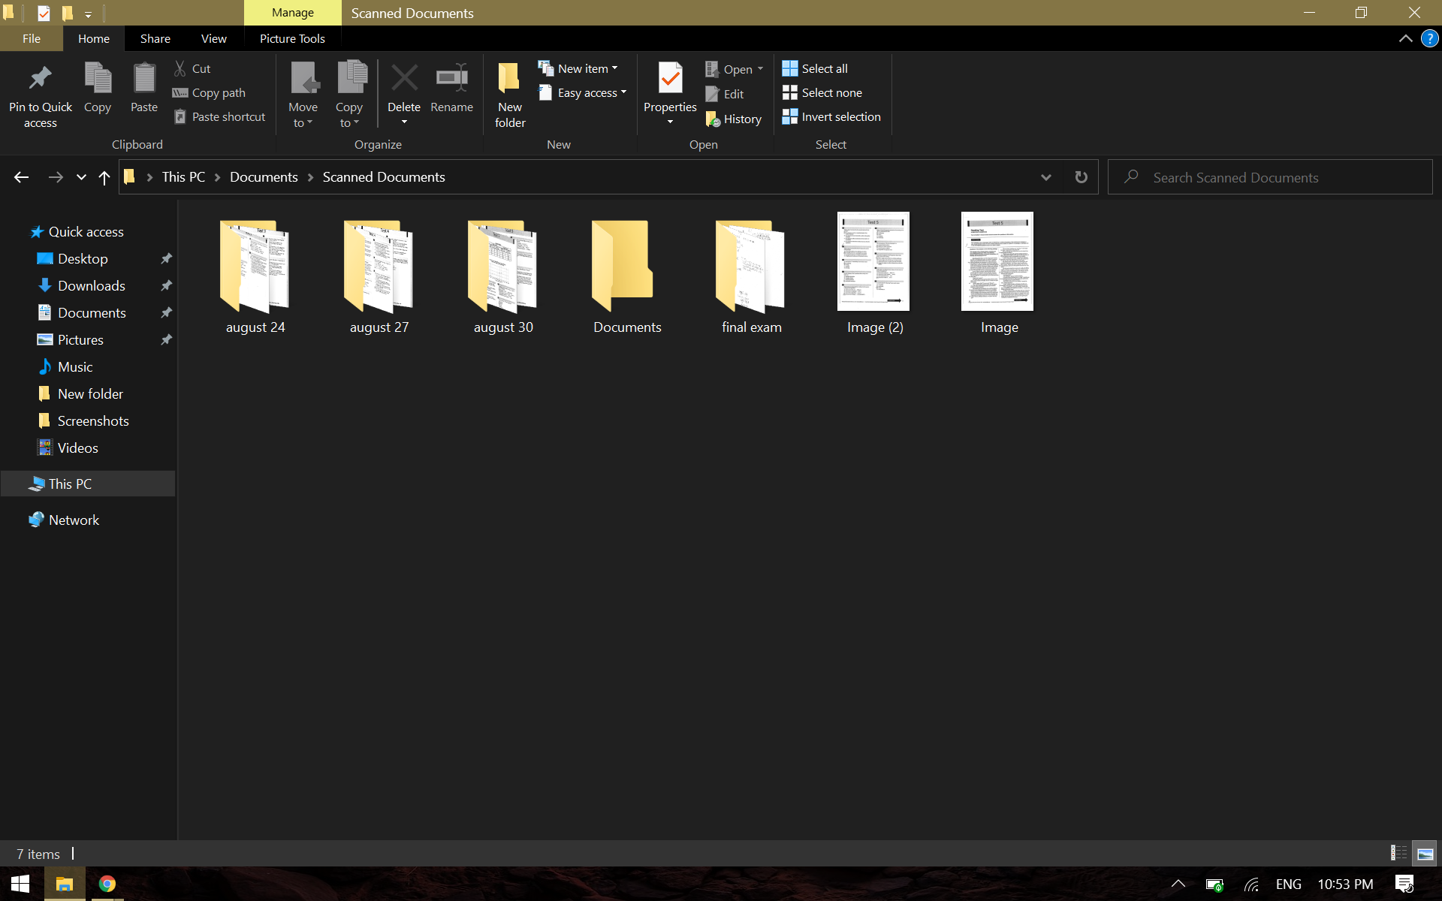Screen dimensions: 1442x901
Task: Click Invert selection in ribbon
Action: point(831,116)
